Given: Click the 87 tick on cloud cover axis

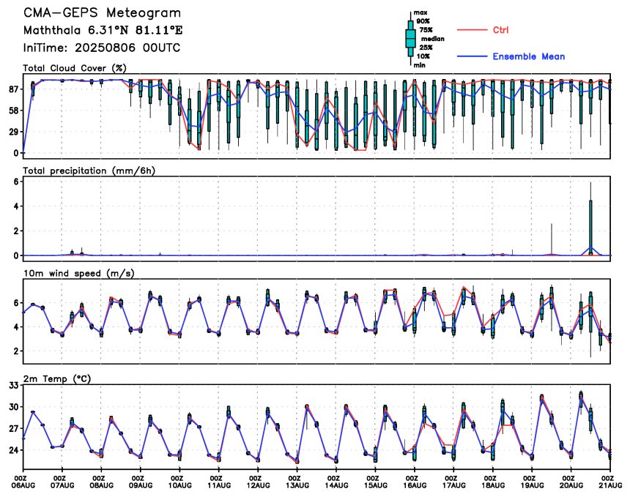Looking at the screenshot, I should [x=14, y=89].
